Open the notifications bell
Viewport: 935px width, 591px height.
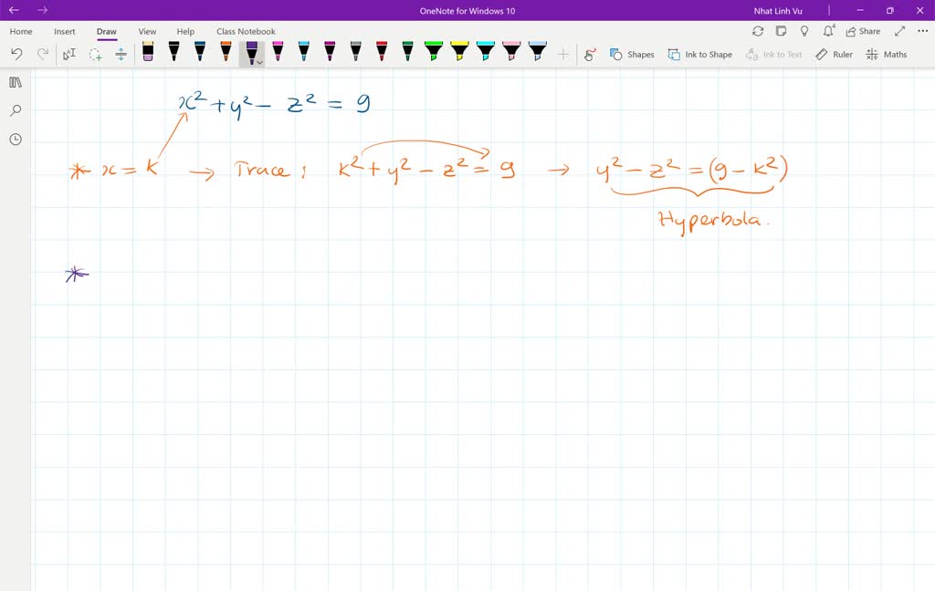pos(829,31)
